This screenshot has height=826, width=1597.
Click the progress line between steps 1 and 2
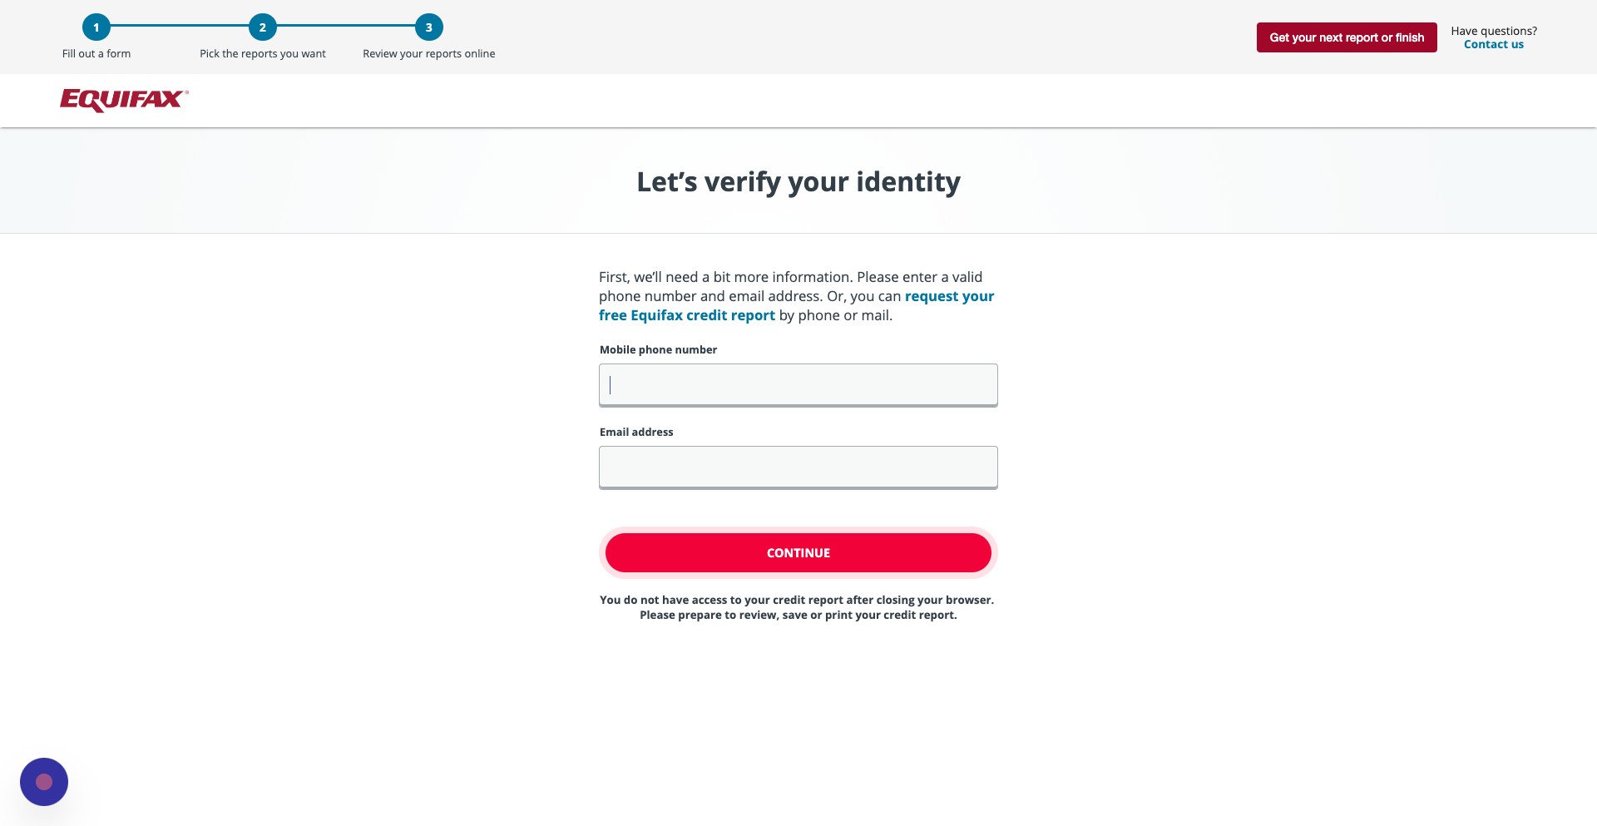coord(180,27)
